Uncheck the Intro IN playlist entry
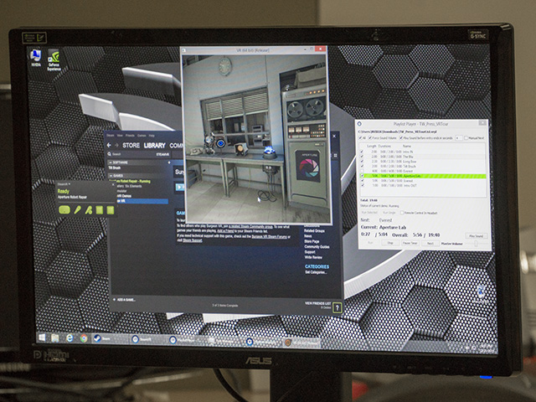This screenshot has height=402, width=536. [362, 152]
